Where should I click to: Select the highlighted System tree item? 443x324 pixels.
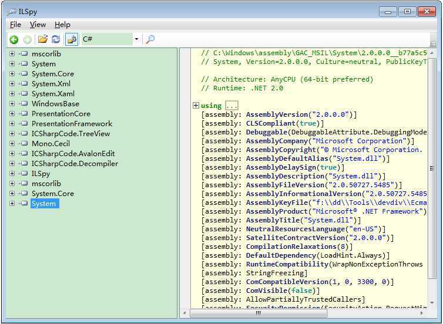click(45, 204)
